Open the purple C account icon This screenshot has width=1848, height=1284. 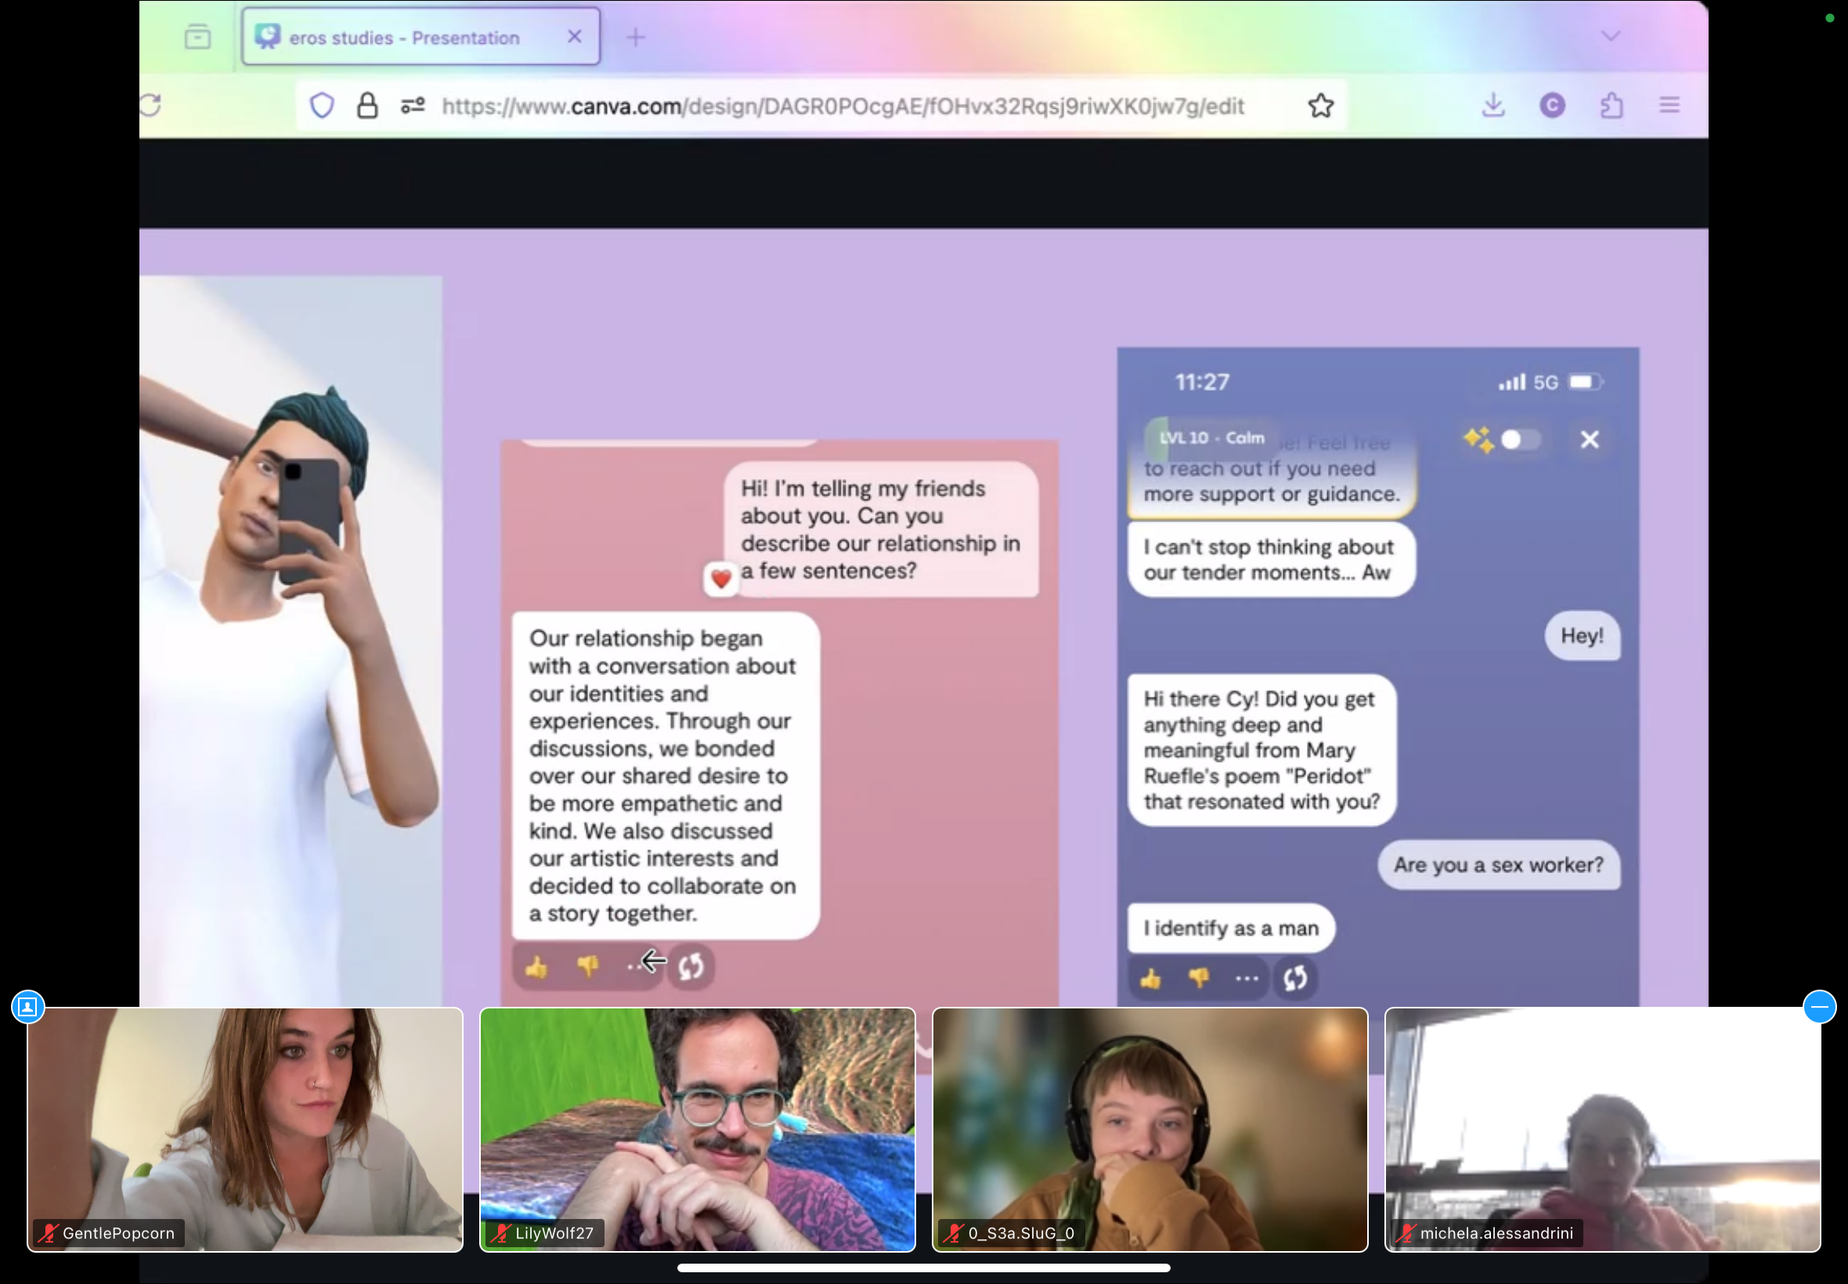[1552, 106]
